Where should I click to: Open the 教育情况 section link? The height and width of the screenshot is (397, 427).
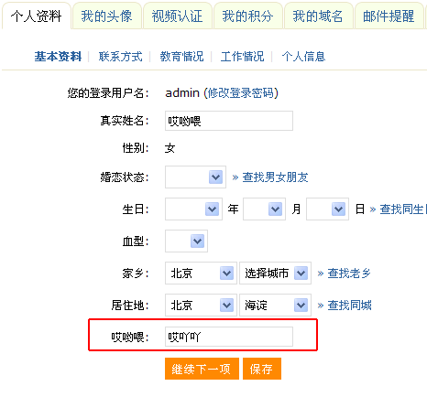tap(181, 57)
